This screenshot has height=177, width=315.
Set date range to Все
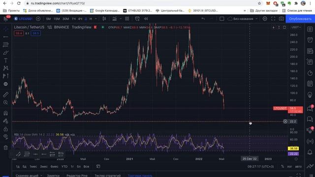pyautogui.click(x=86, y=166)
